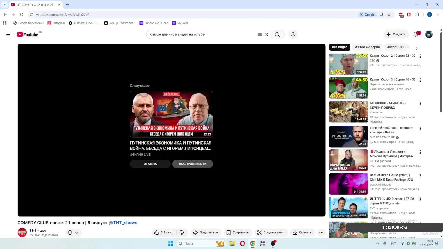Select the Все видео chip
The height and width of the screenshot is (249, 443).
tap(340, 47)
